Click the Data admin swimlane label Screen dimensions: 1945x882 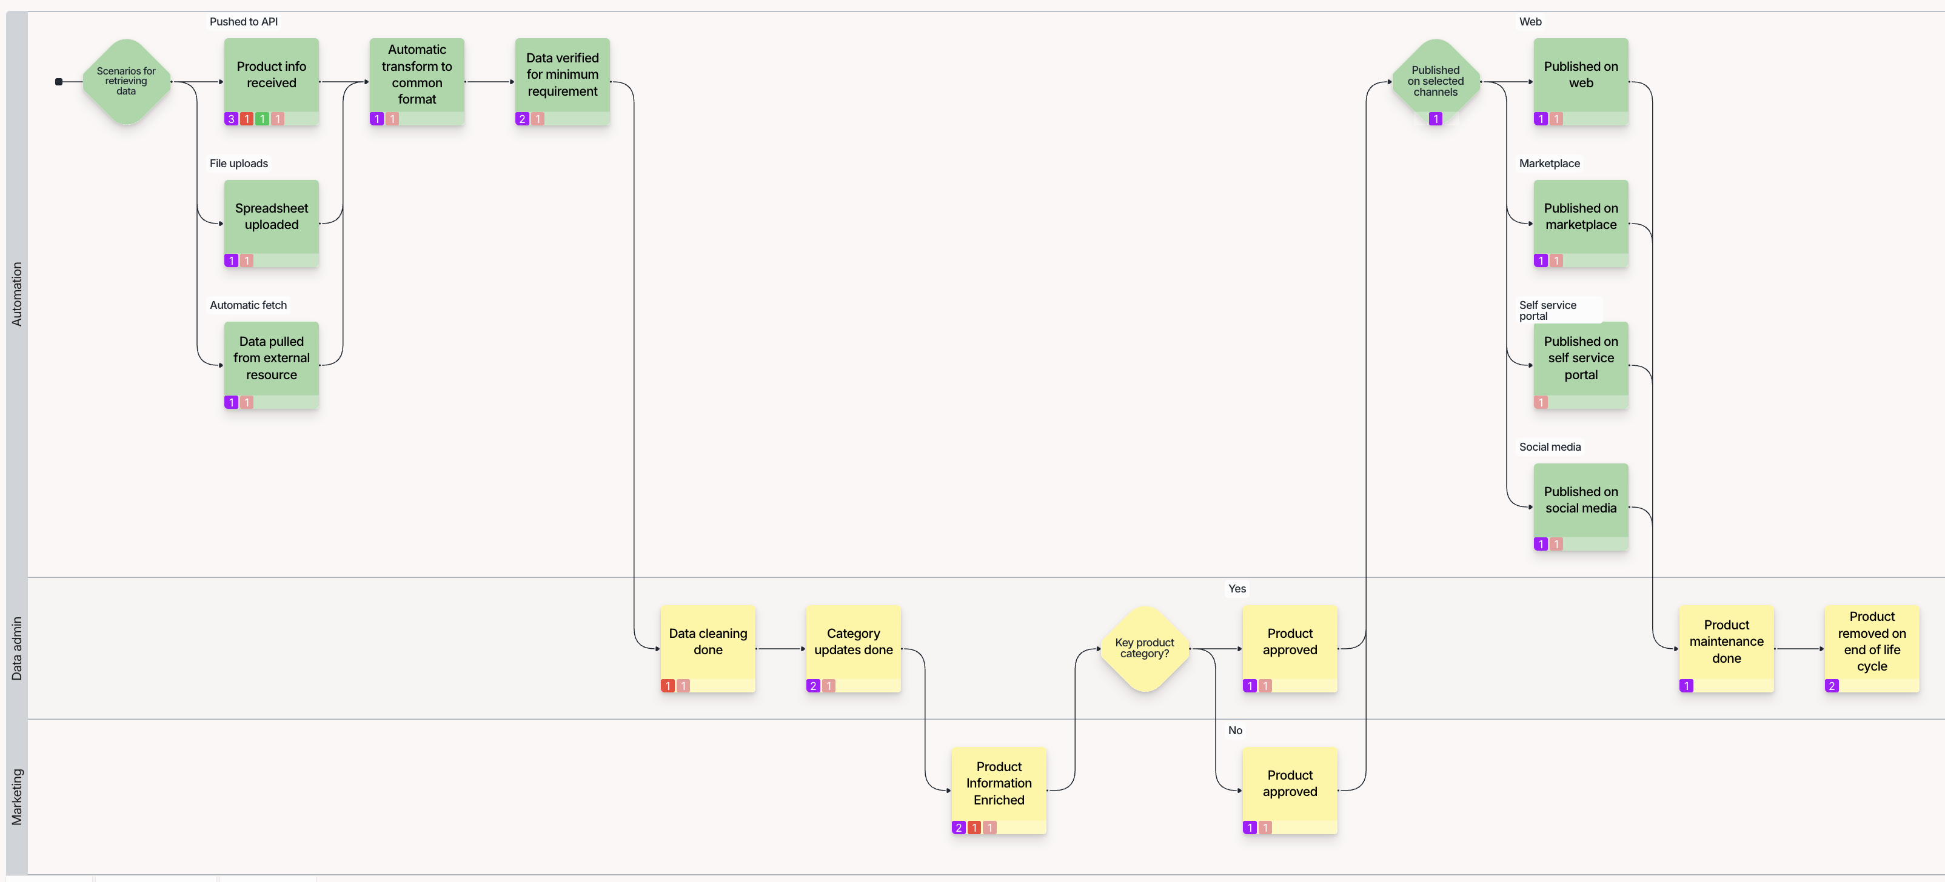(x=16, y=649)
